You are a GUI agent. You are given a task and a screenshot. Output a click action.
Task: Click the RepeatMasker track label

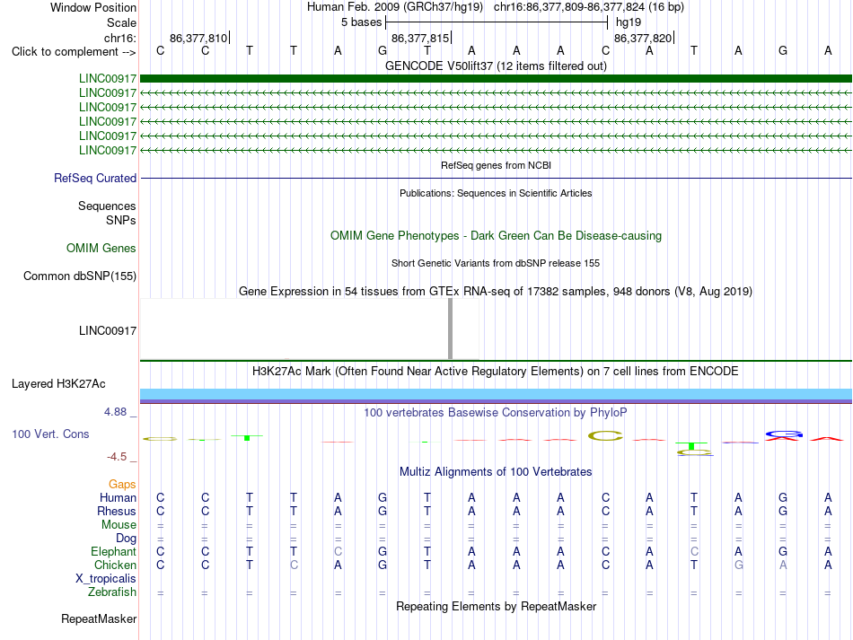(x=99, y=618)
